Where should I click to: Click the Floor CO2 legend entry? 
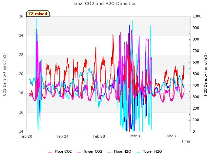click(x=60, y=151)
